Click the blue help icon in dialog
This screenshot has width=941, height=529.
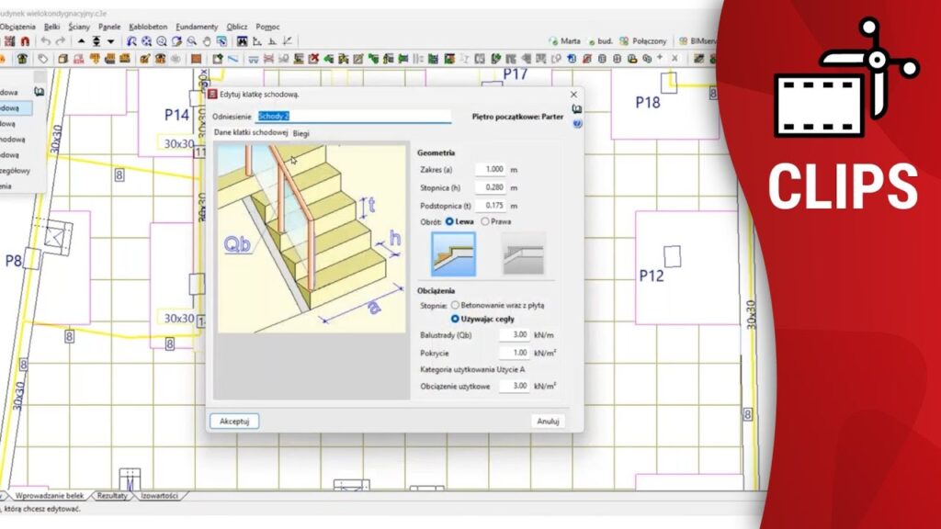pos(576,122)
